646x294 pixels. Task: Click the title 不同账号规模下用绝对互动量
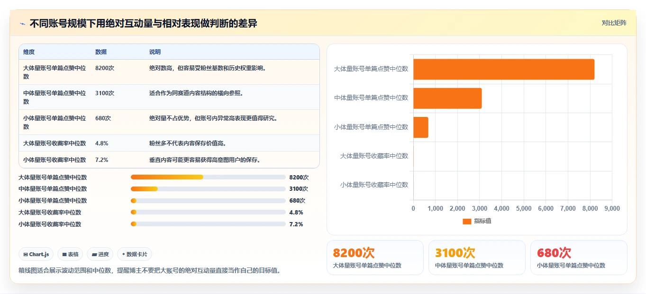click(x=144, y=23)
